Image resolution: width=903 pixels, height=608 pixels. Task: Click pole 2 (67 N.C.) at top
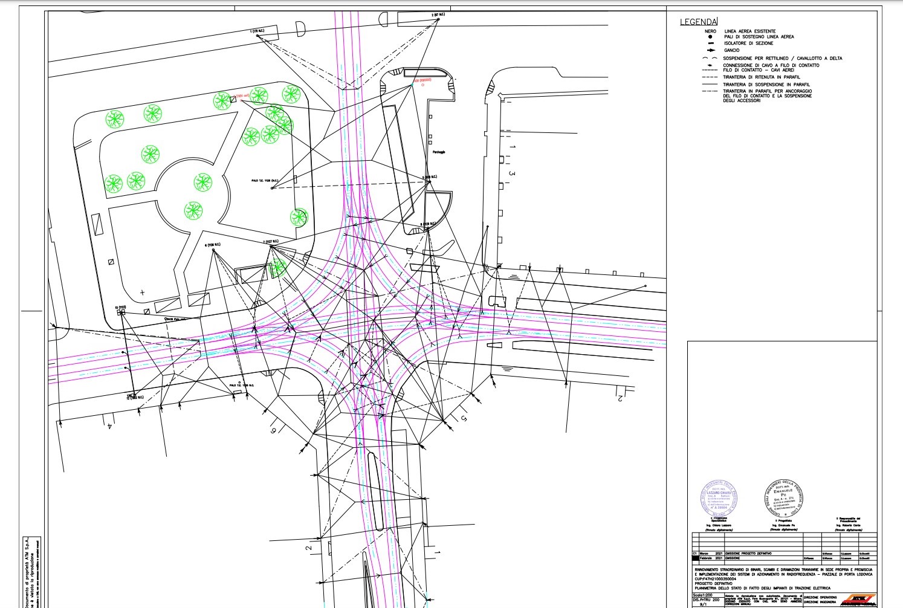point(438,19)
